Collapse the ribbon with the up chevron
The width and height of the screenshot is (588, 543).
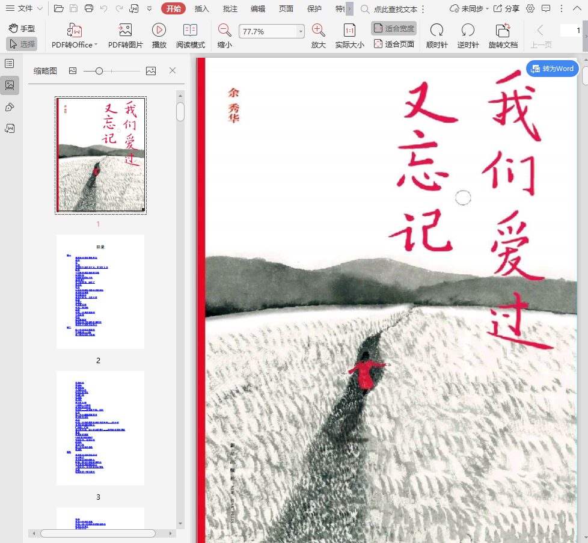(577, 8)
